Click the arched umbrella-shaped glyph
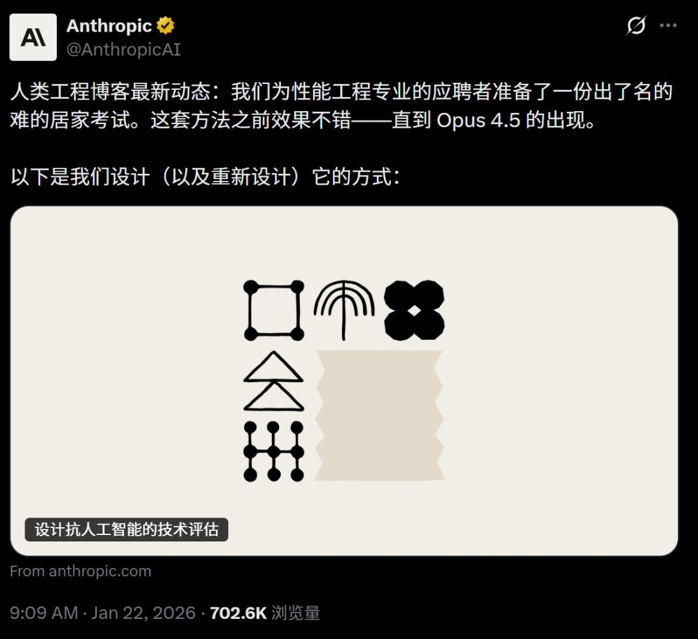Screen dimensions: 698x639 (x=344, y=310)
